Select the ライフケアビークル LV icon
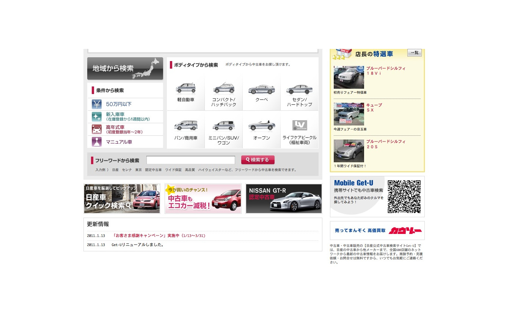Image resolution: width=512 pixels, height=320 pixels. pos(300,125)
